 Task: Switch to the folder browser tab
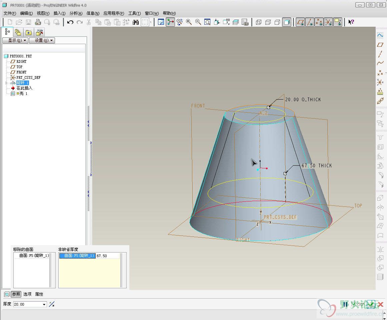(18, 32)
